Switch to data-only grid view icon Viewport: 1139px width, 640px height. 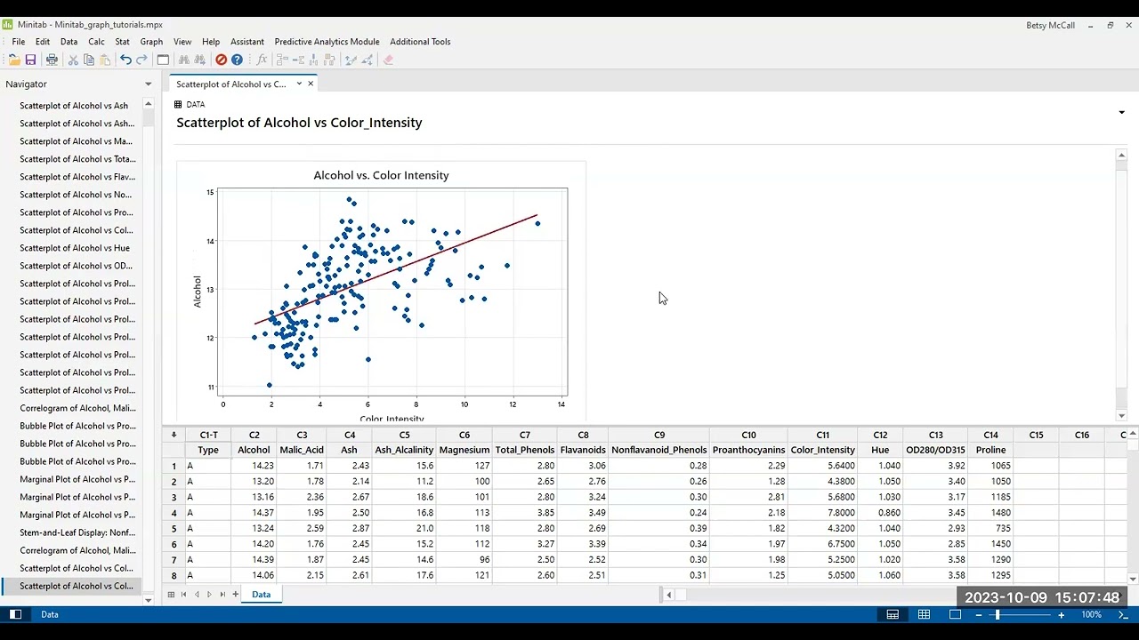[x=924, y=614]
